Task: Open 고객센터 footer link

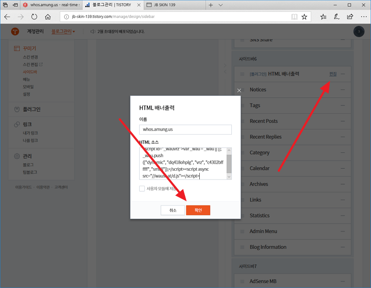Action: pos(61,187)
